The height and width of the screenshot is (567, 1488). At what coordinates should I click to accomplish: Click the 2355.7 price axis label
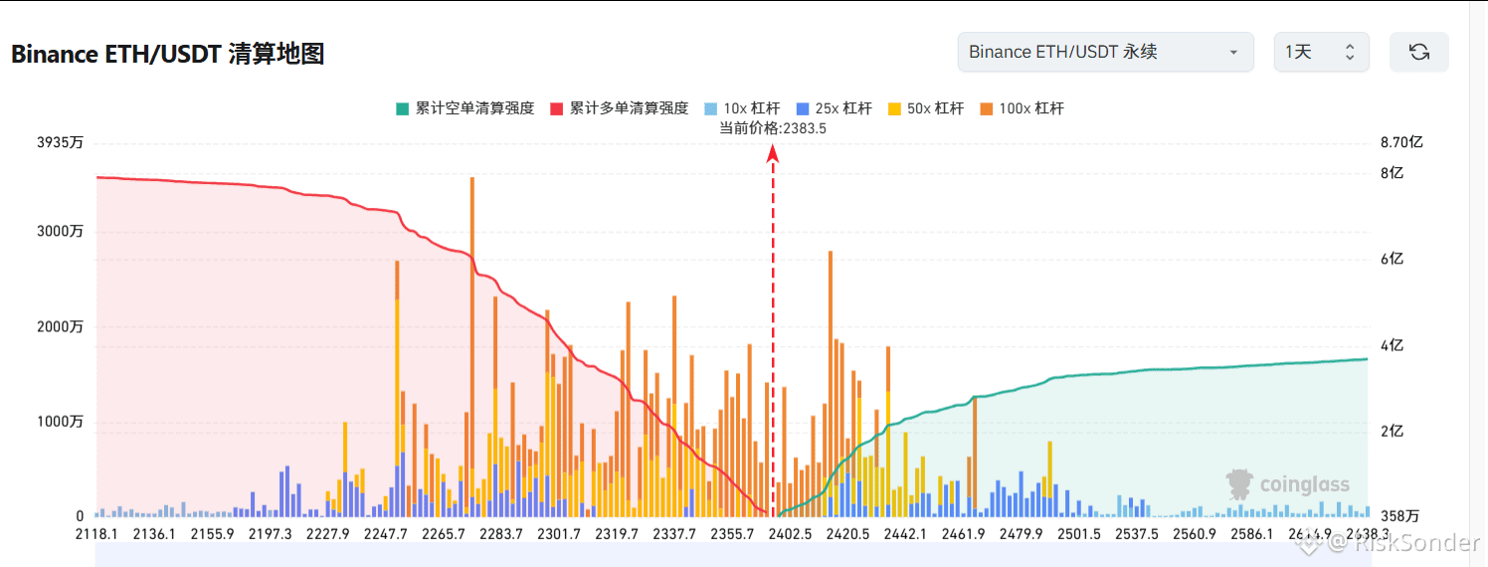731,534
